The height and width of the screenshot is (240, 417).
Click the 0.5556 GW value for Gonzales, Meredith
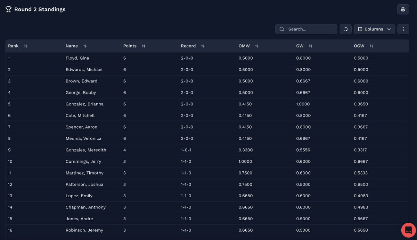(303, 150)
